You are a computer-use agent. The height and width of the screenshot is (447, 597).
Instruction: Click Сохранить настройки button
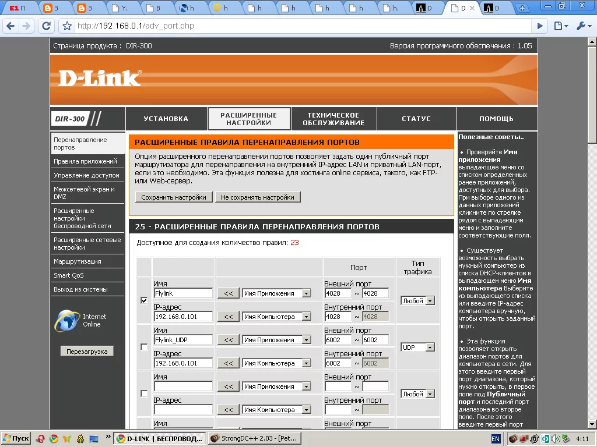(174, 197)
